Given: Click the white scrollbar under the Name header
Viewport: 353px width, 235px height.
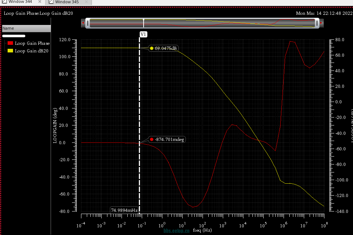Looking at the screenshot, I should [x=14, y=36].
